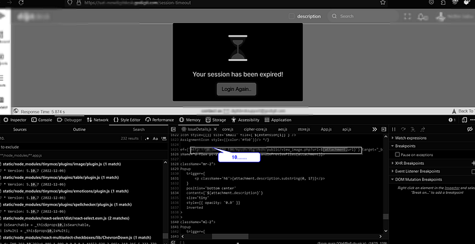Switch to the Outline panel tab
Screen dimensions: 475x244
pos(79,129)
